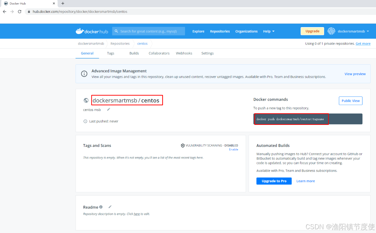Open the Organizations page

pyautogui.click(x=246, y=31)
